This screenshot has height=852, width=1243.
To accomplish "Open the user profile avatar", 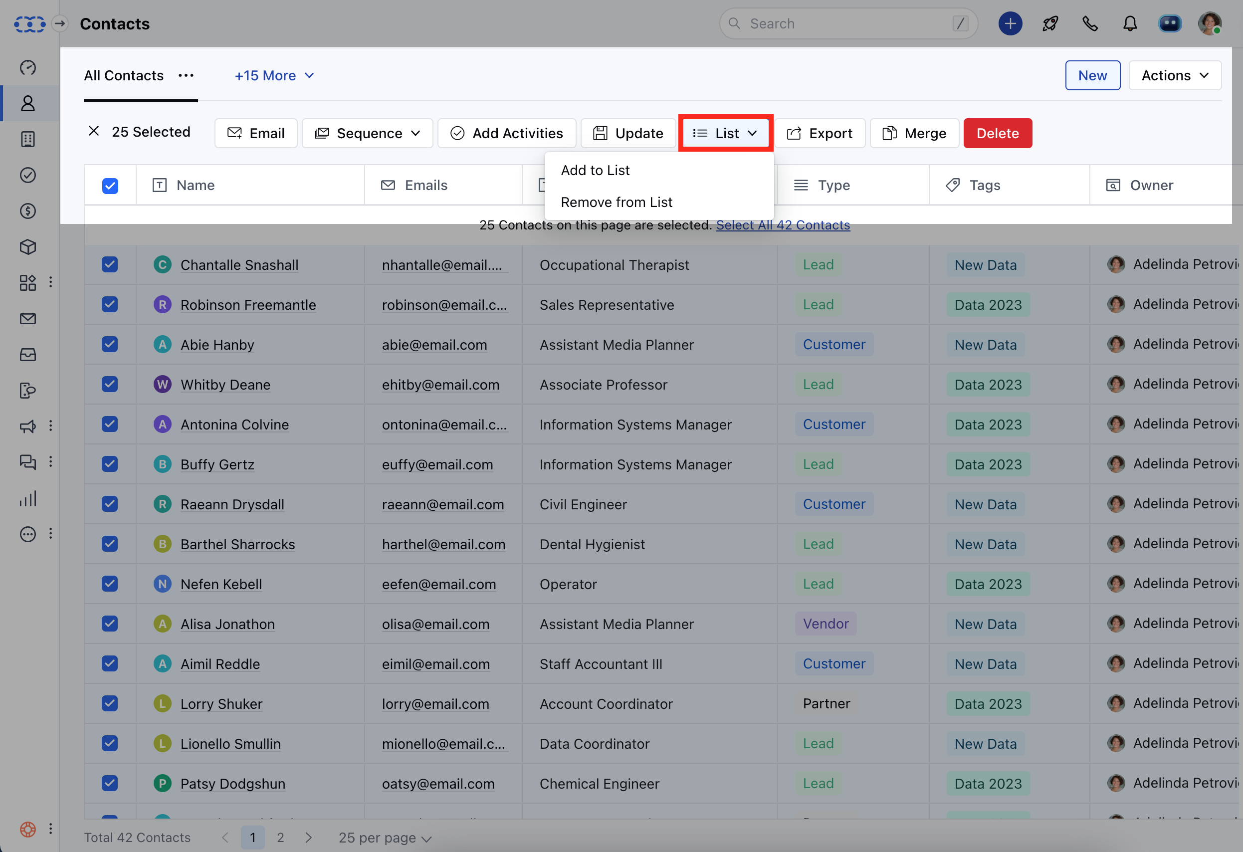I will tap(1209, 23).
